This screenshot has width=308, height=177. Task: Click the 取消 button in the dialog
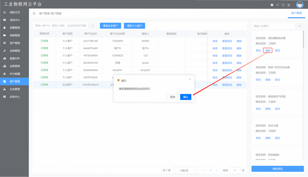point(172,97)
